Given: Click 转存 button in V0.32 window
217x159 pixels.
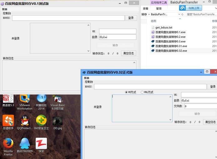Looking at the screenshot, I should pyautogui.click(x=197, y=114).
